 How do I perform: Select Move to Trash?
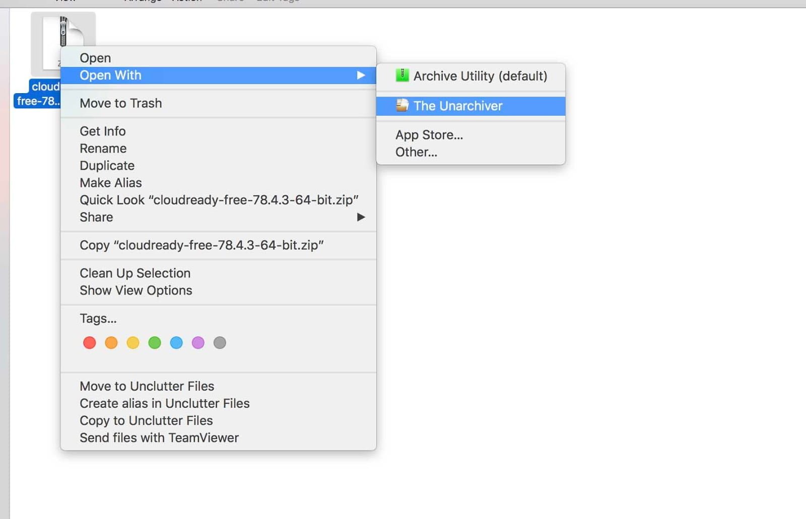tap(120, 103)
